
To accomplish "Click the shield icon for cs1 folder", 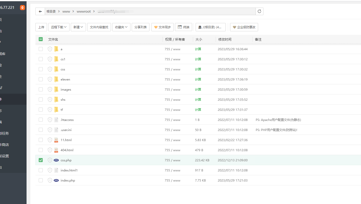I will click(x=50, y=59).
